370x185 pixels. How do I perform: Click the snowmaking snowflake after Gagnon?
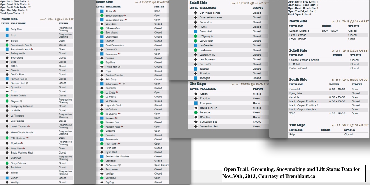pos(21,101)
